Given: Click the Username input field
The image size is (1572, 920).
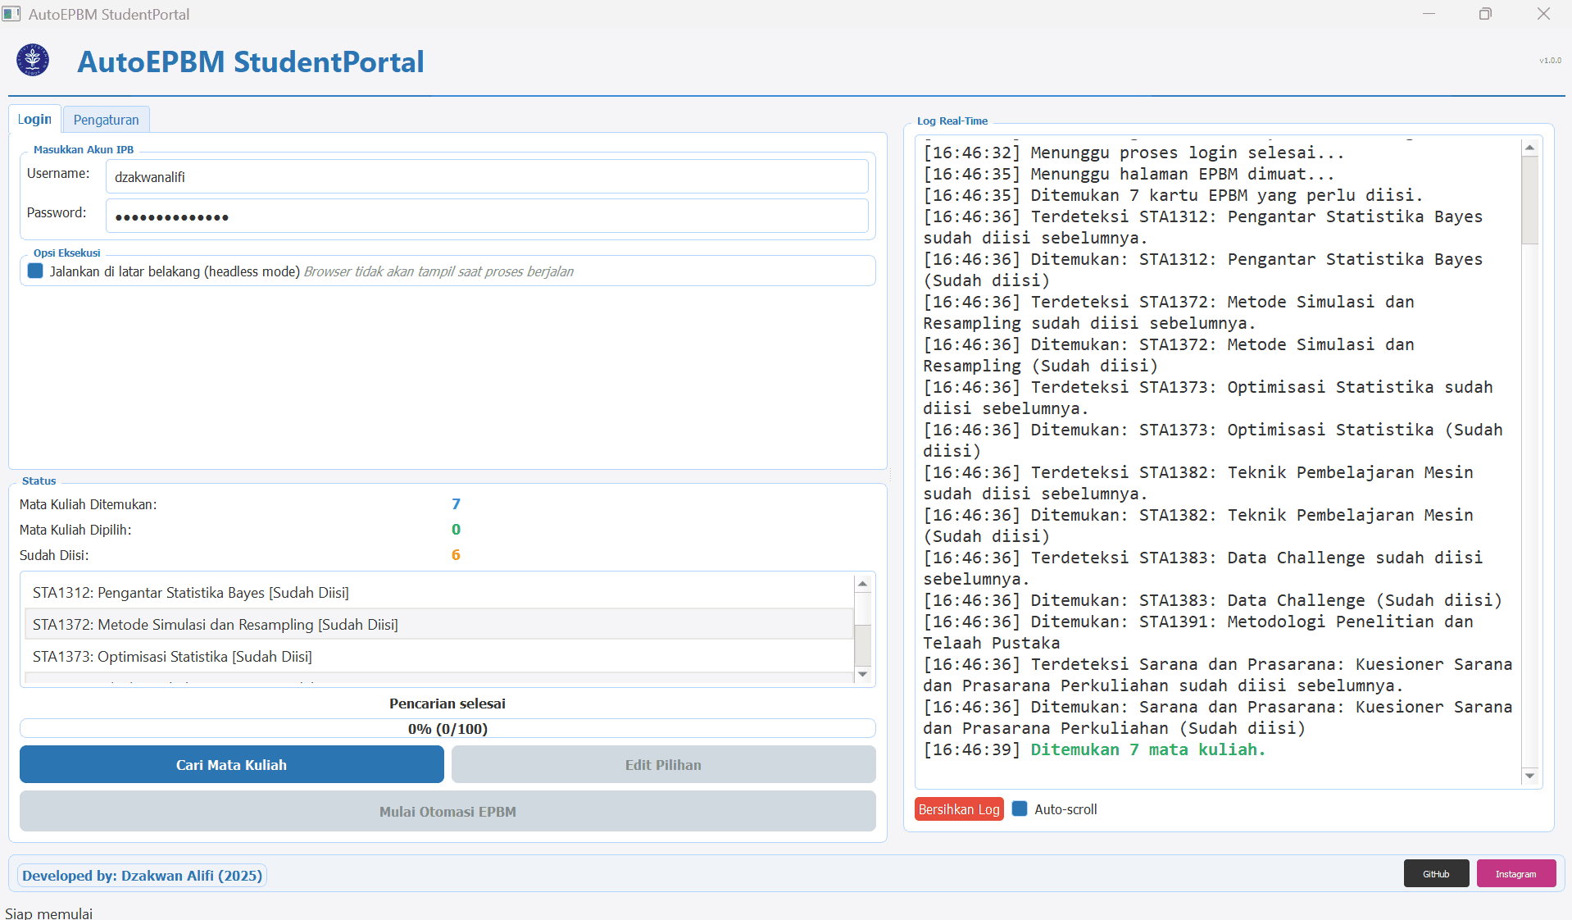Looking at the screenshot, I should [x=487, y=176].
